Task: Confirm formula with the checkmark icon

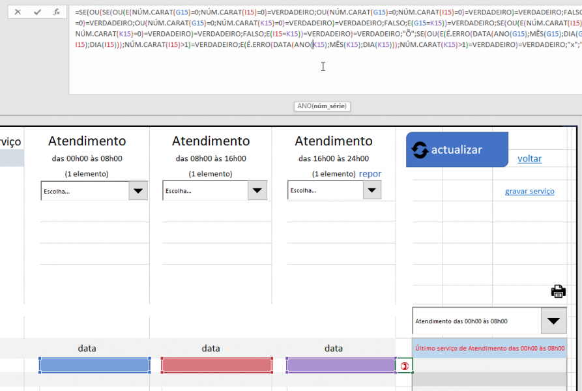Action: coord(37,12)
